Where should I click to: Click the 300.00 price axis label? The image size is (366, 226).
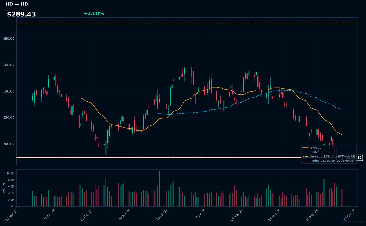[9, 144]
